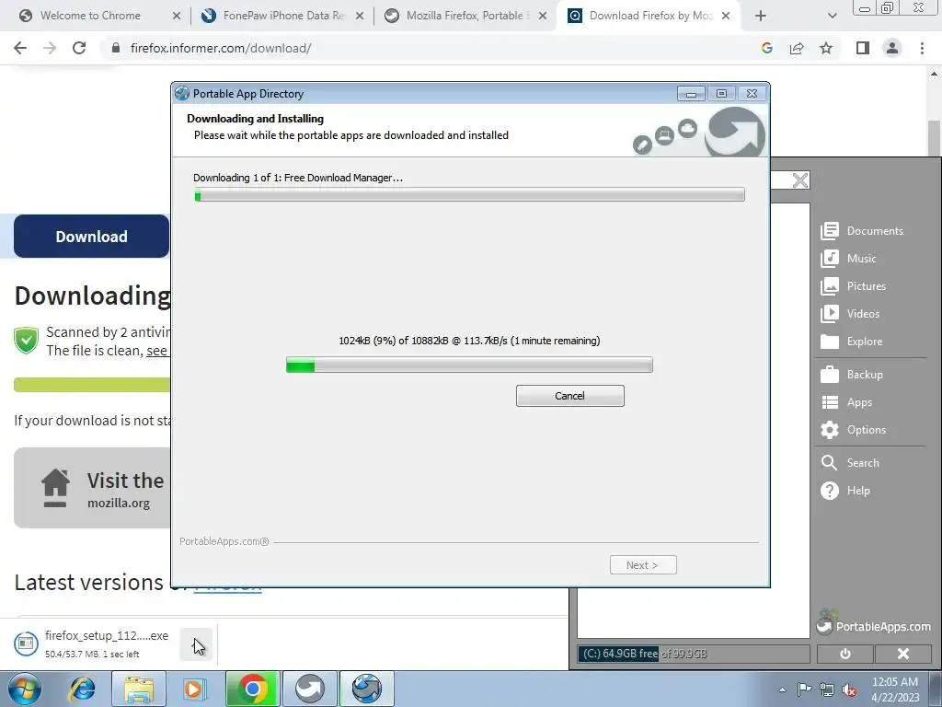Select the Download Firefox tab
Screen dimensions: 942x707
point(649,16)
